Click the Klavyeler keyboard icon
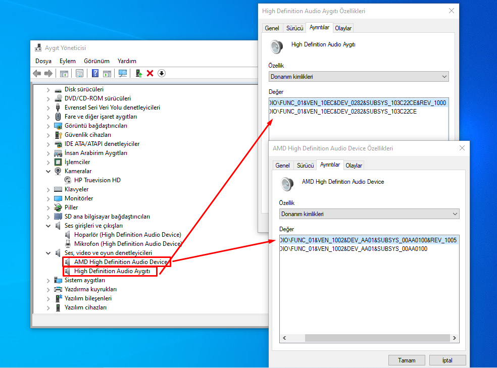 click(x=58, y=189)
